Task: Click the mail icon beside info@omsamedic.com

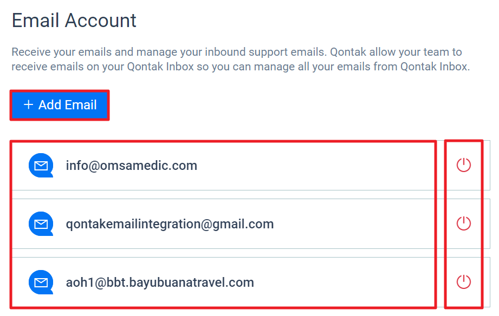Action: tap(41, 166)
